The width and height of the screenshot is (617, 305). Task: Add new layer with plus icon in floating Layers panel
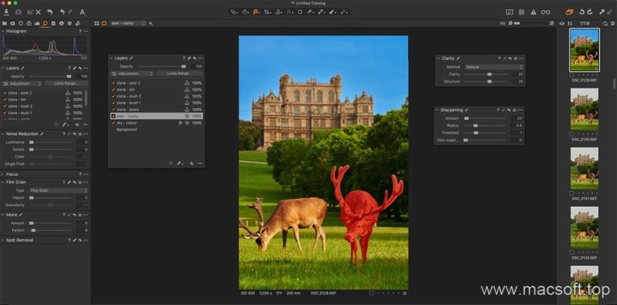tap(192, 163)
